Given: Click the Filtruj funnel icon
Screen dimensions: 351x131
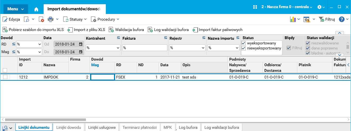Looking at the screenshot, I should pos(322,19).
